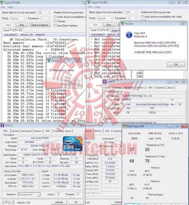Expand the 32M digits dropdown in right Hyper PI

tap(131, 12)
